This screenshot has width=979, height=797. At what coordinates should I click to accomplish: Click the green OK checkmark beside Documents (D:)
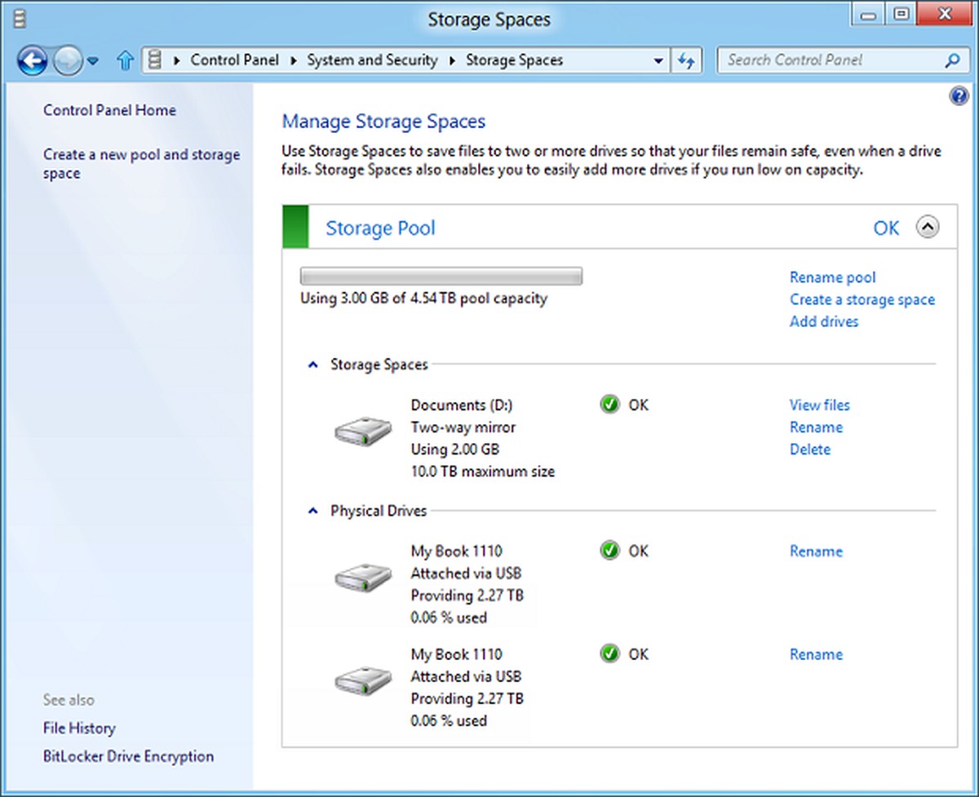pyautogui.click(x=609, y=404)
